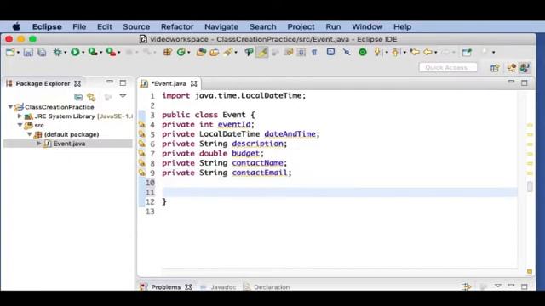
Task: Select the ClassCreationPractice project label
Action: [60, 107]
